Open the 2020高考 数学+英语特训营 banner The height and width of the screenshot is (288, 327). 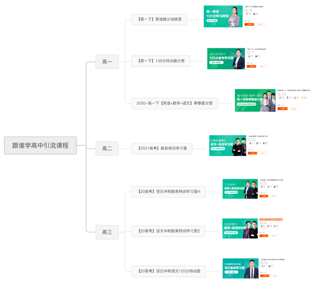click(240, 228)
